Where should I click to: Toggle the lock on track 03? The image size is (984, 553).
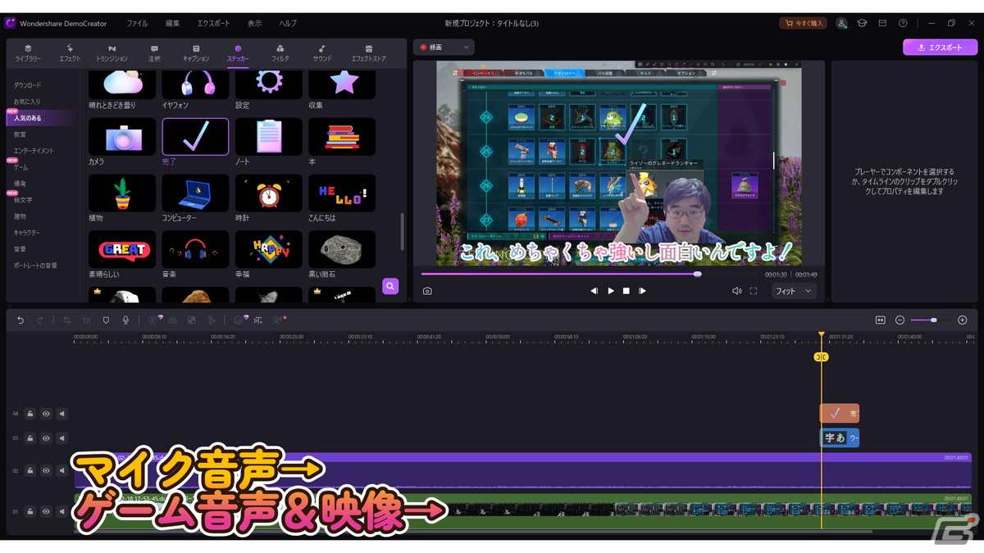(30, 438)
